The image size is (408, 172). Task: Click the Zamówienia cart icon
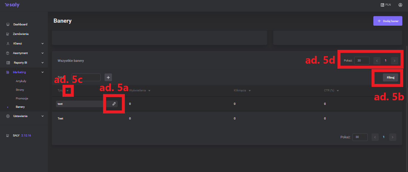pos(8,34)
